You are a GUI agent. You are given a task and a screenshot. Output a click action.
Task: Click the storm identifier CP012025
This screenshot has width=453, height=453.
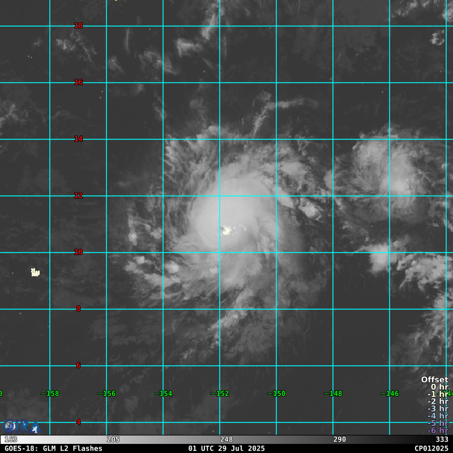pos(431,448)
